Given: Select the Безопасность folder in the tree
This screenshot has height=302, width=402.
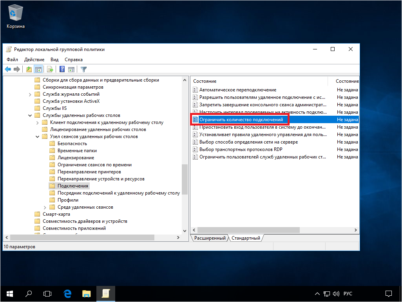Looking at the screenshot, I should [x=72, y=144].
